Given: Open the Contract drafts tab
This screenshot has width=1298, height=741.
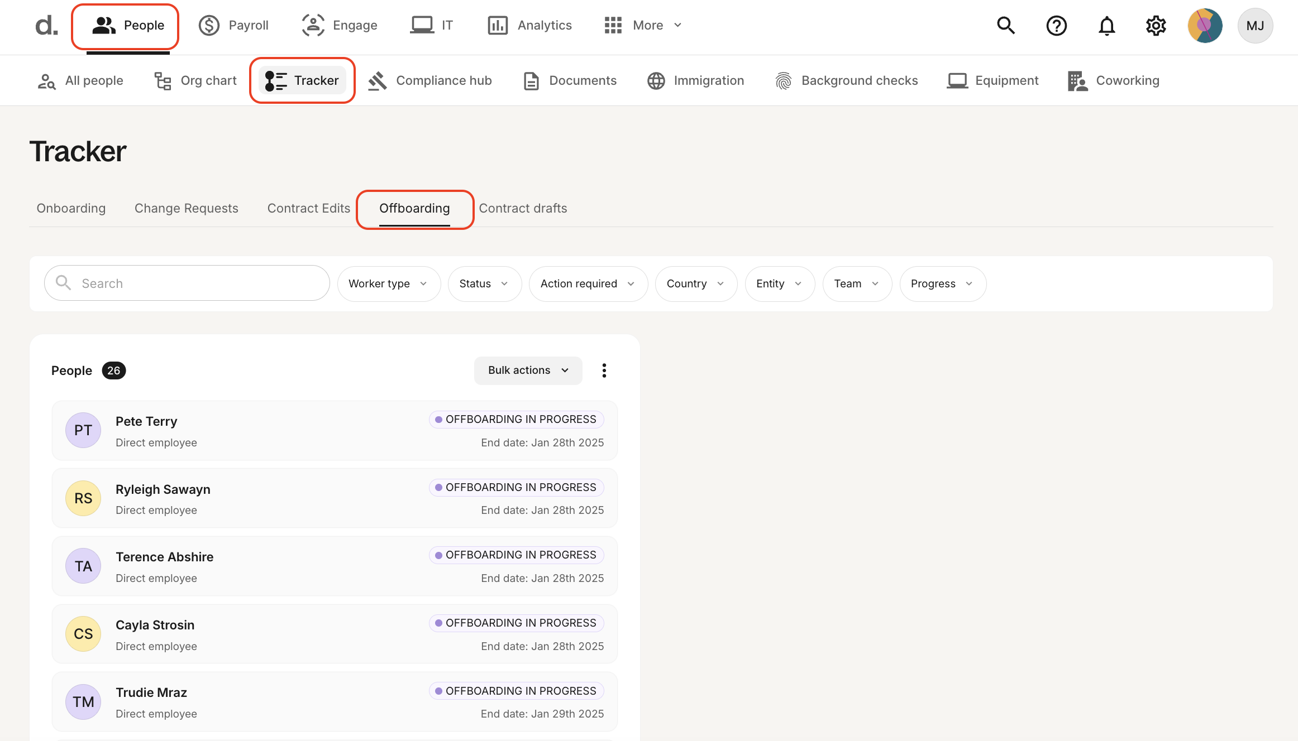Looking at the screenshot, I should [523, 208].
